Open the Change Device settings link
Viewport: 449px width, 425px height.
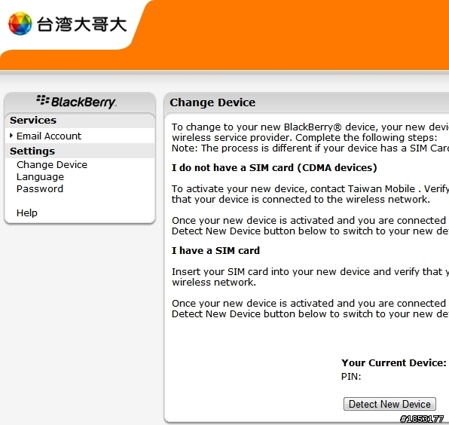[x=52, y=165]
